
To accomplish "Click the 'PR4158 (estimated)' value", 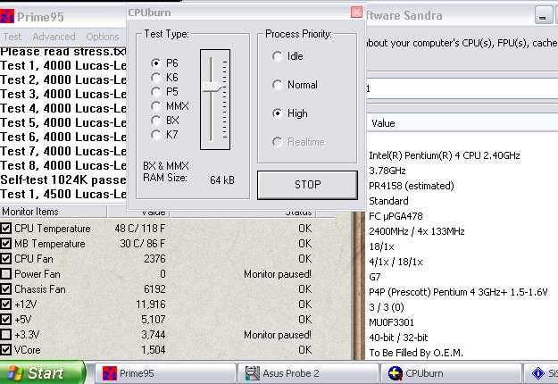I will click(412, 186).
